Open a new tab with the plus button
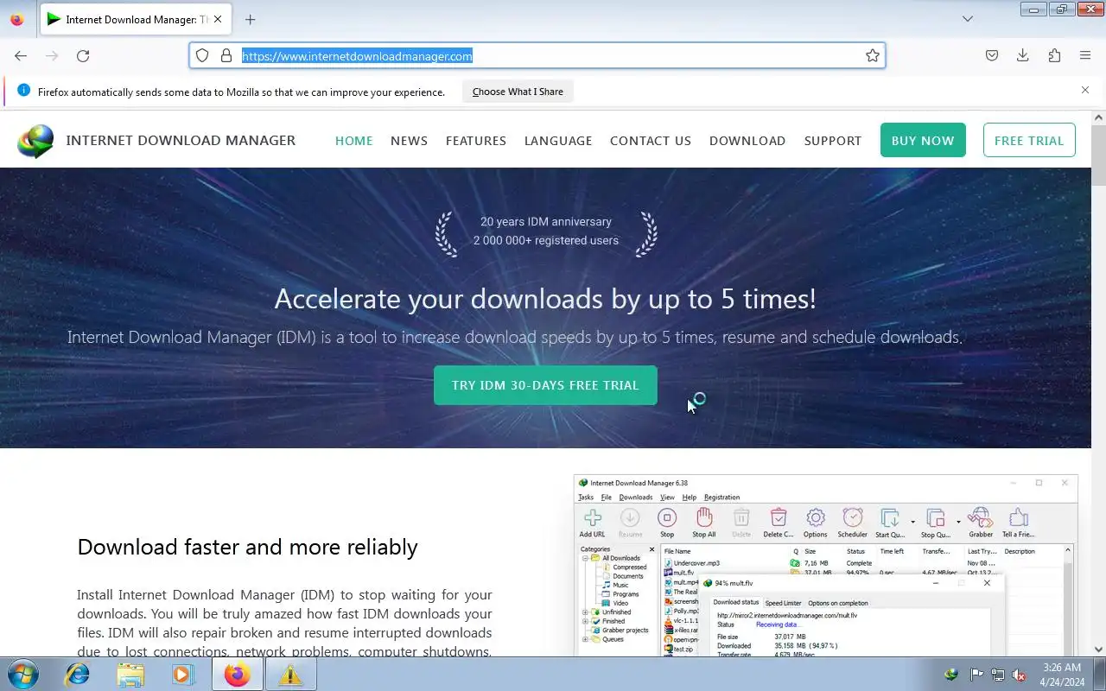Viewport: 1106px width, 691px height. (250, 19)
